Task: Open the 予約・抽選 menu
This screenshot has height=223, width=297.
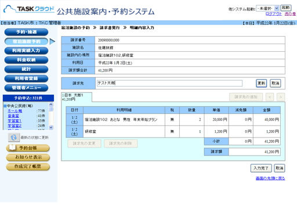Action: [x=26, y=32]
